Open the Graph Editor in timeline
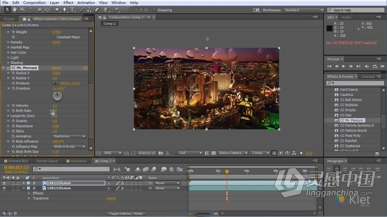Viewport: 387px width, 217px height. tap(180, 169)
